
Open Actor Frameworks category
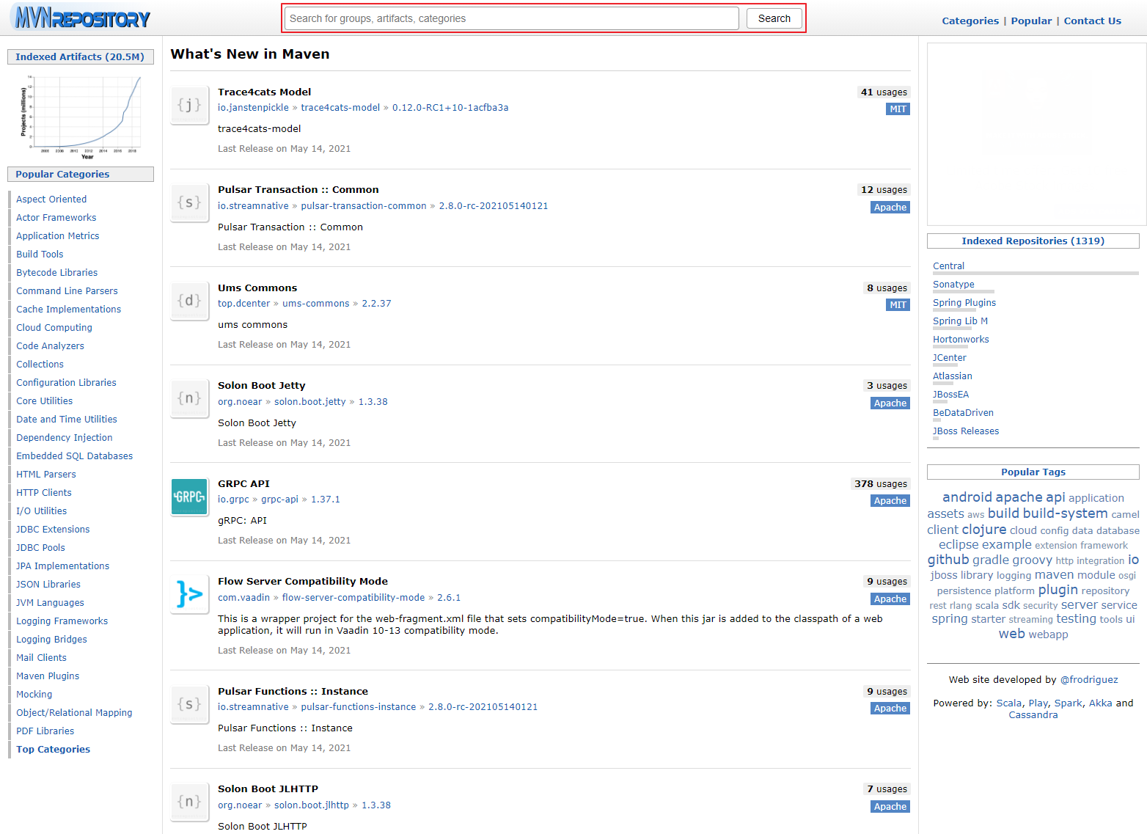56,217
